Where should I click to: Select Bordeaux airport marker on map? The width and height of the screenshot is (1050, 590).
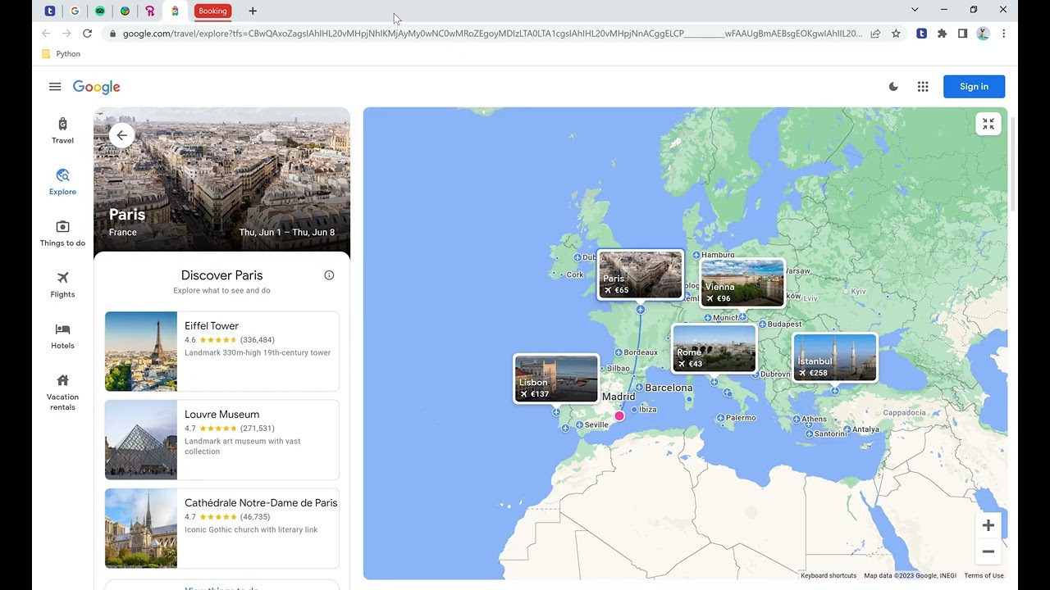pyautogui.click(x=618, y=352)
